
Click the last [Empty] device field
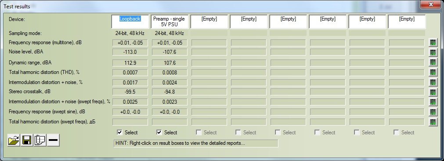(407, 21)
